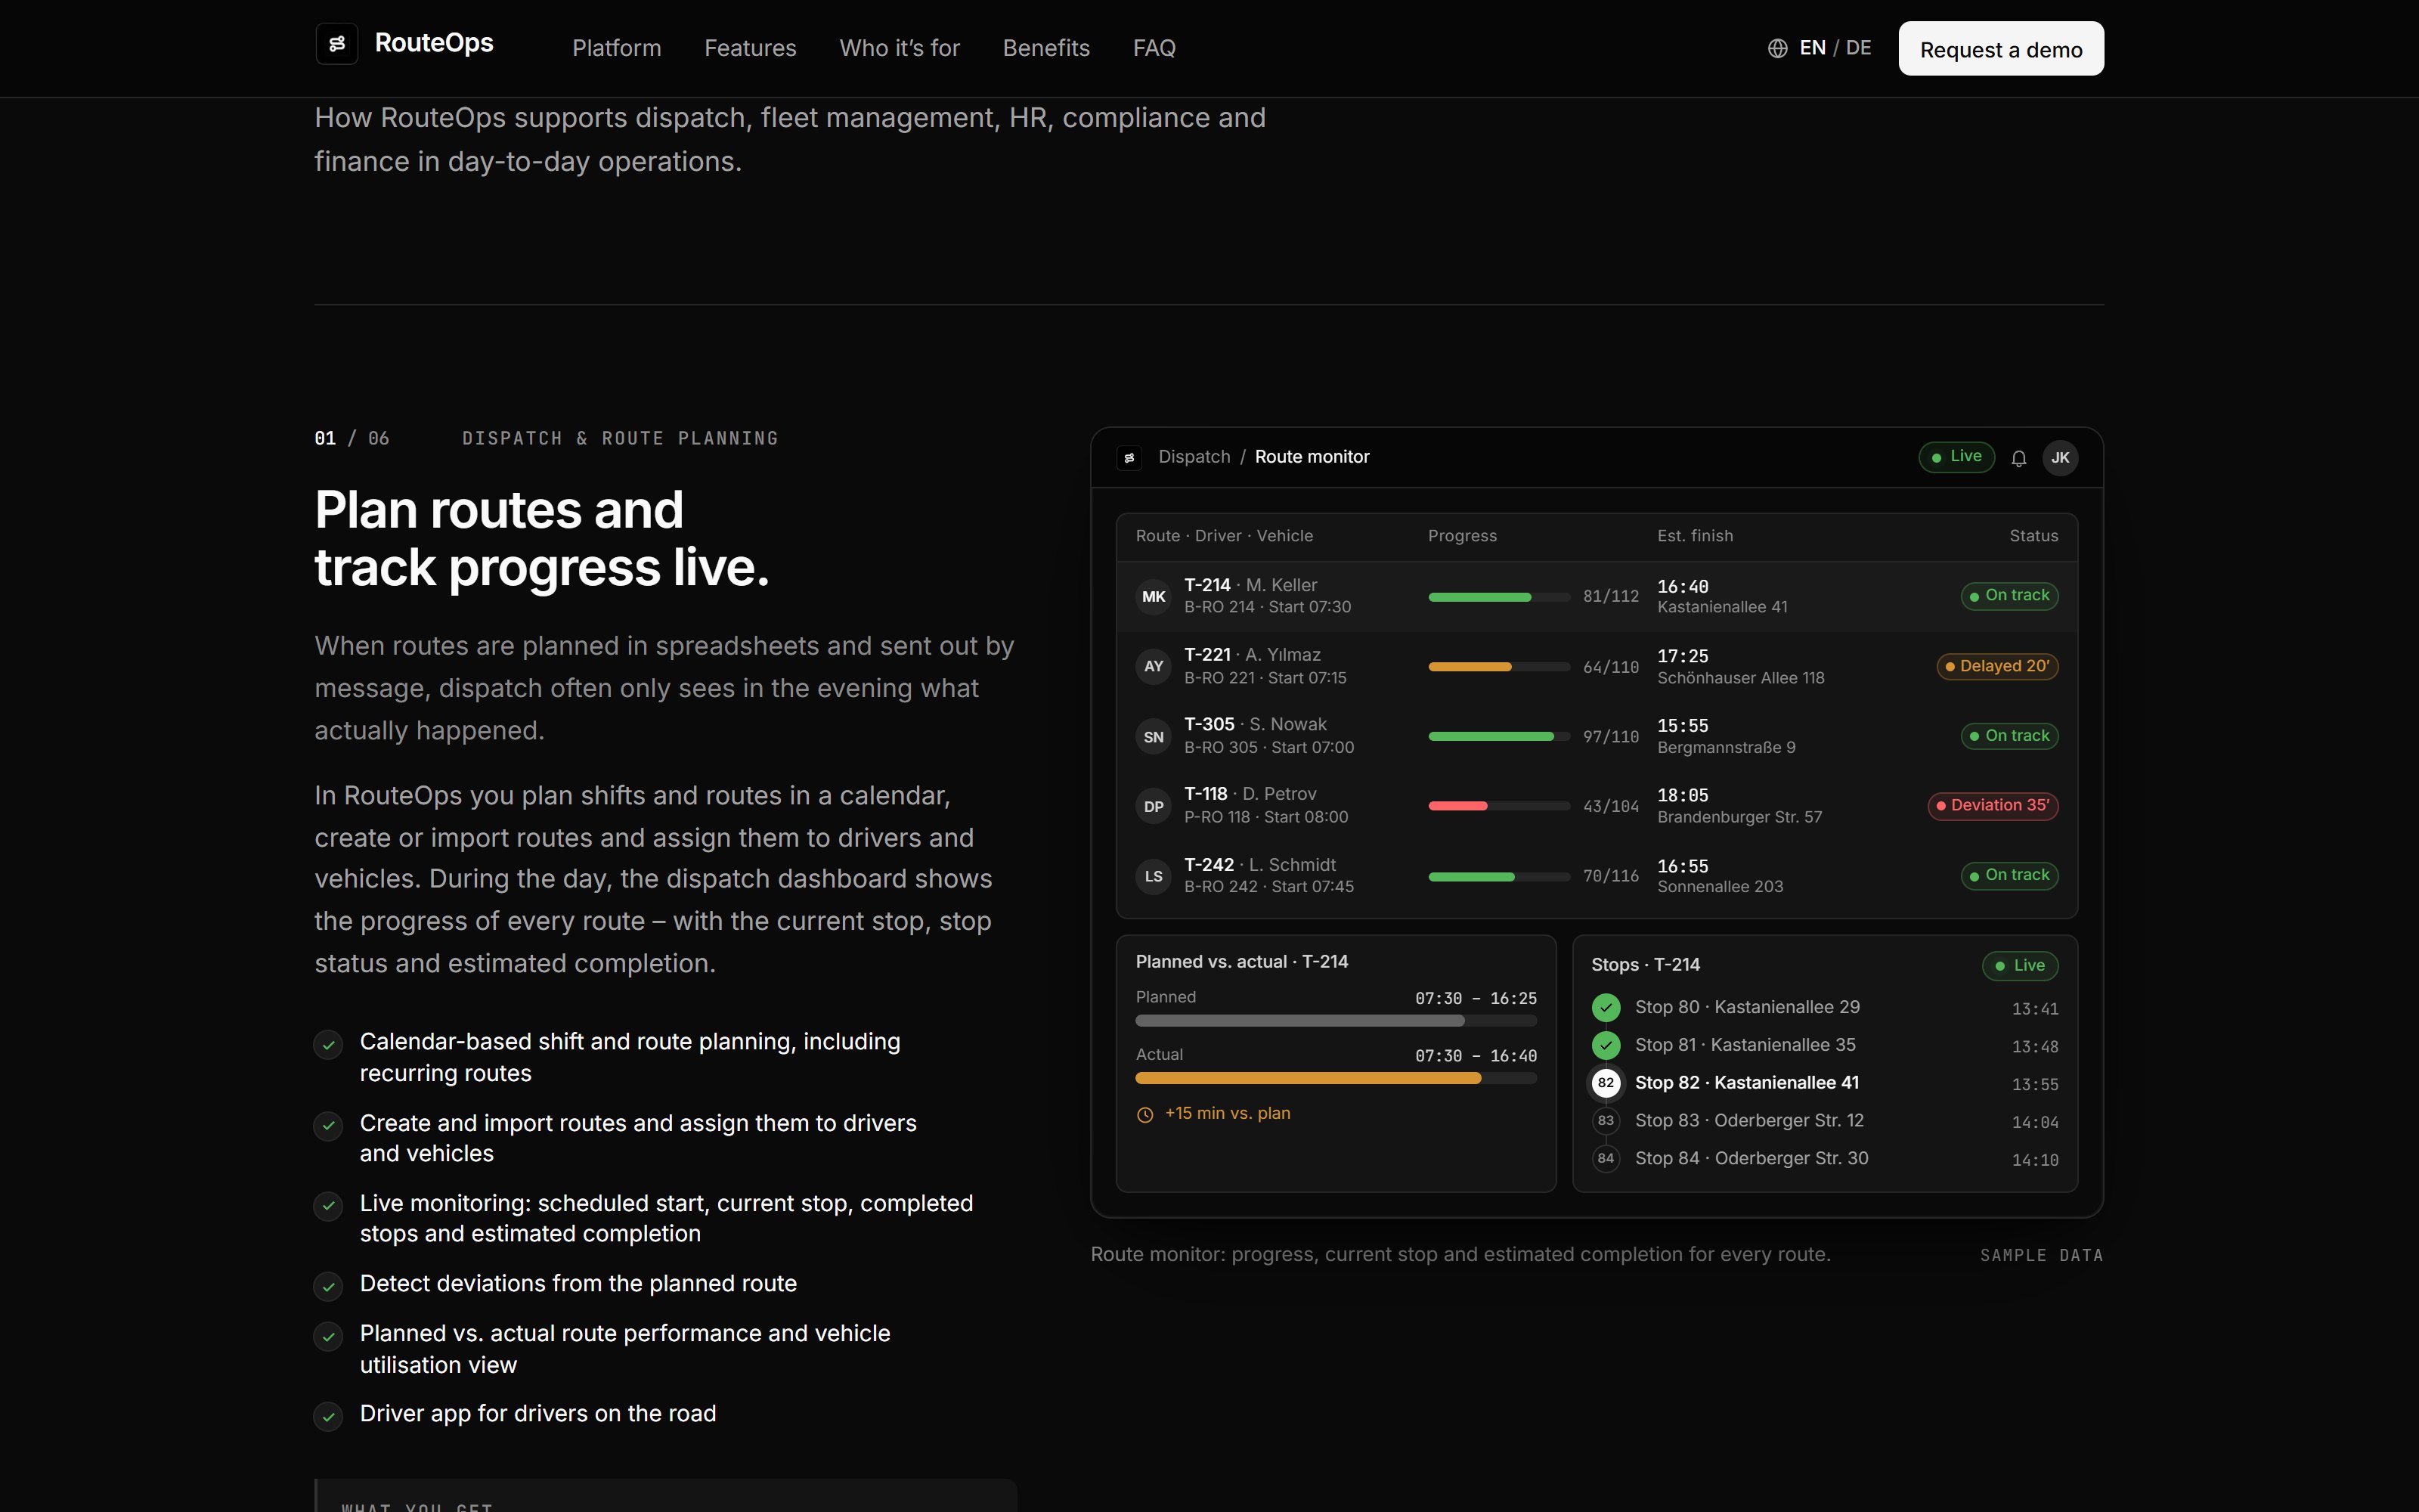Click the JK user avatar
The image size is (2419, 1512).
pyautogui.click(x=2060, y=458)
